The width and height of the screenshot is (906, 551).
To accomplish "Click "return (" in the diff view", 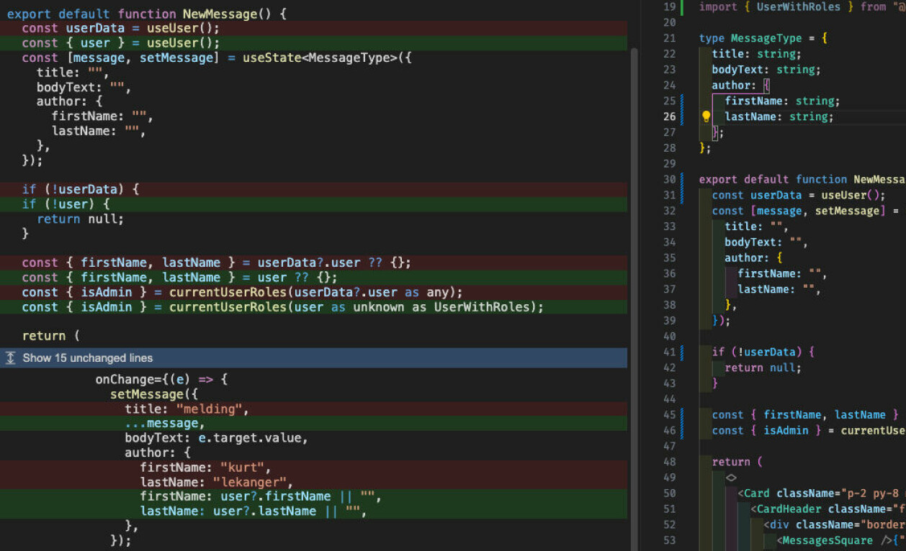I will (50, 336).
